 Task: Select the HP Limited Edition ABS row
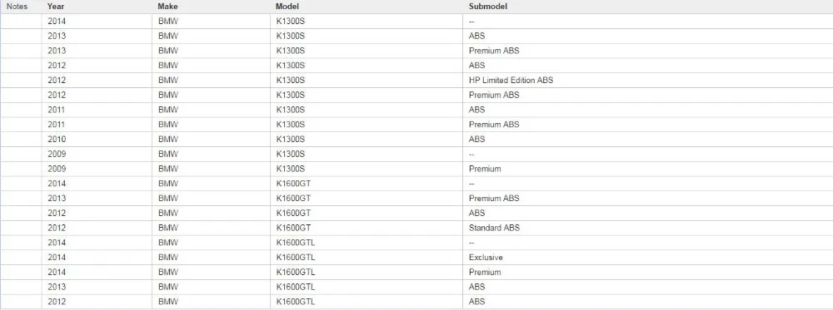(x=416, y=81)
